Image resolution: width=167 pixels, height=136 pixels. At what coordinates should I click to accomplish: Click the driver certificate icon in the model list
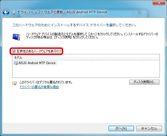pyautogui.click(x=16, y=63)
